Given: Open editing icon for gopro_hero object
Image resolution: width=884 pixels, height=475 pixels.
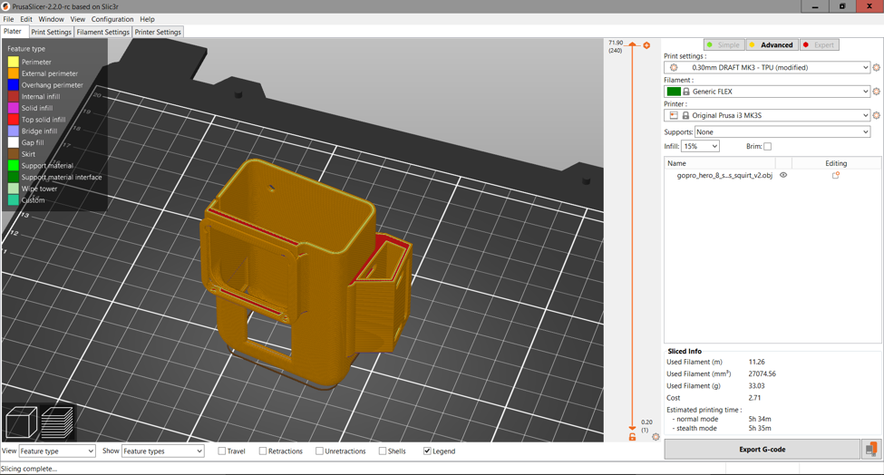Looking at the screenshot, I should [836, 175].
